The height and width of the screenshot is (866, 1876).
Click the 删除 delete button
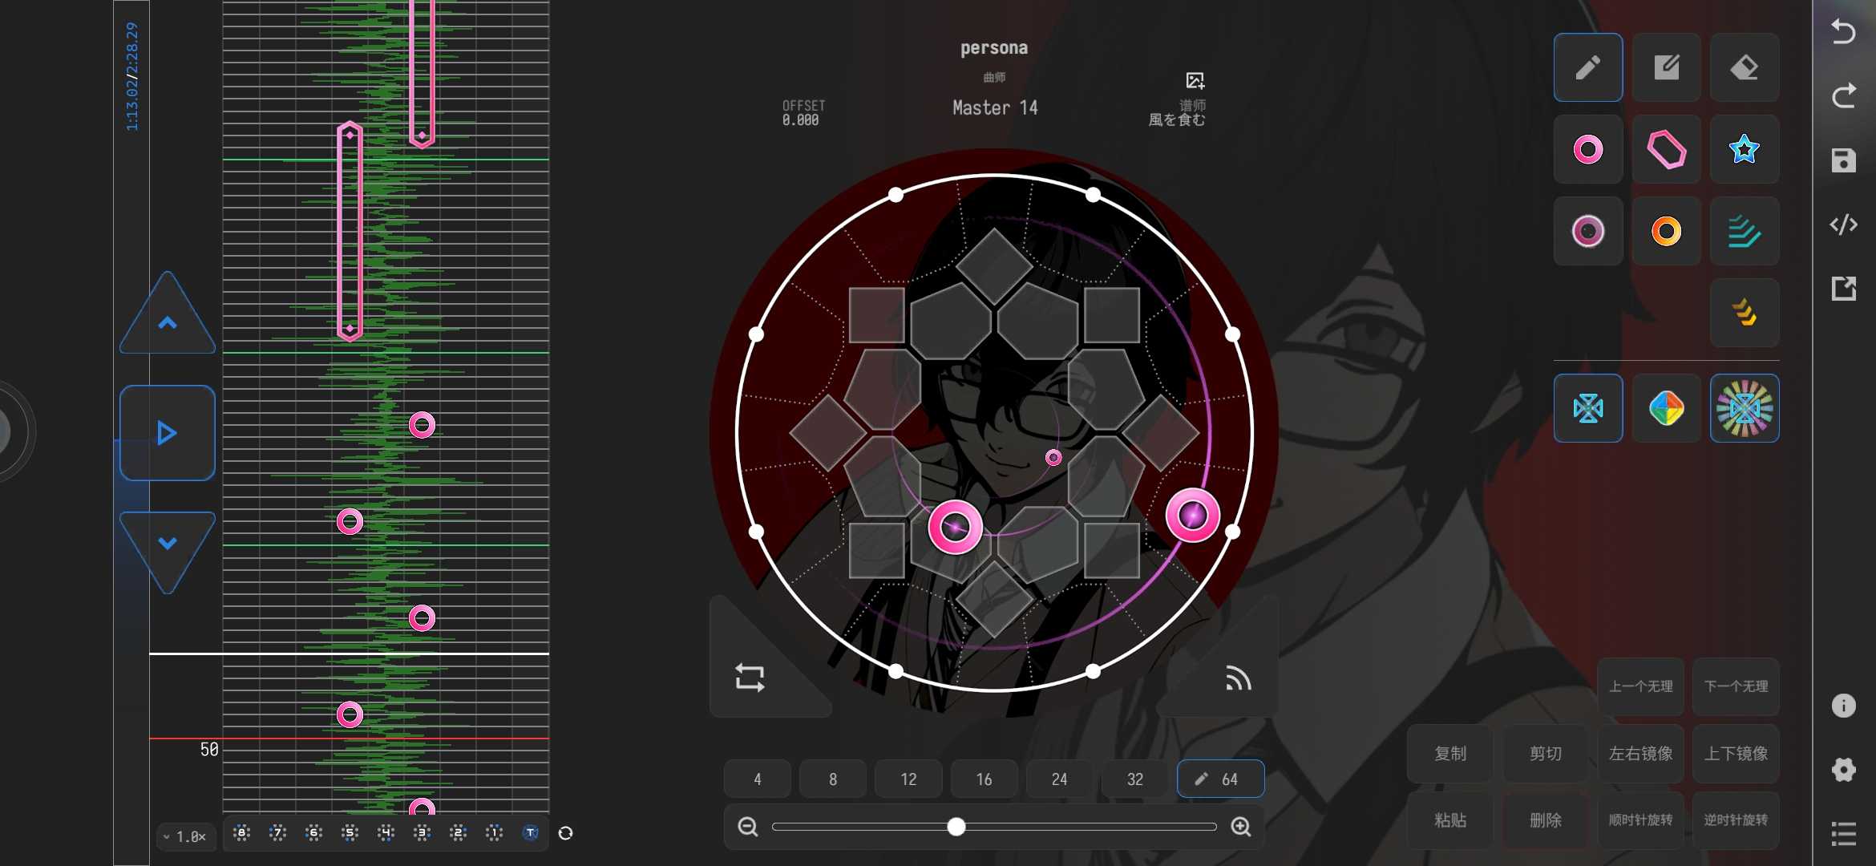[x=1545, y=819]
